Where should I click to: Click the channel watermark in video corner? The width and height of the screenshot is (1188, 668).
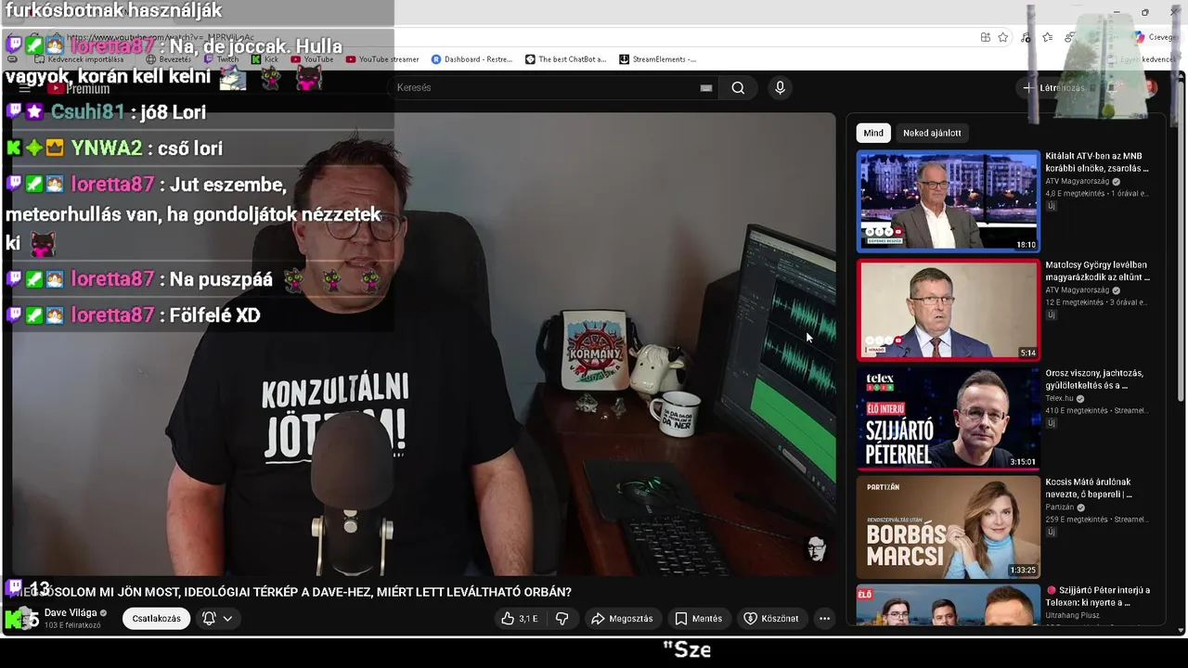click(x=816, y=549)
